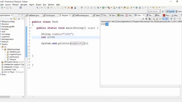182x102 pixels.
Task: Open the Project menu
Action: coord(39,5)
